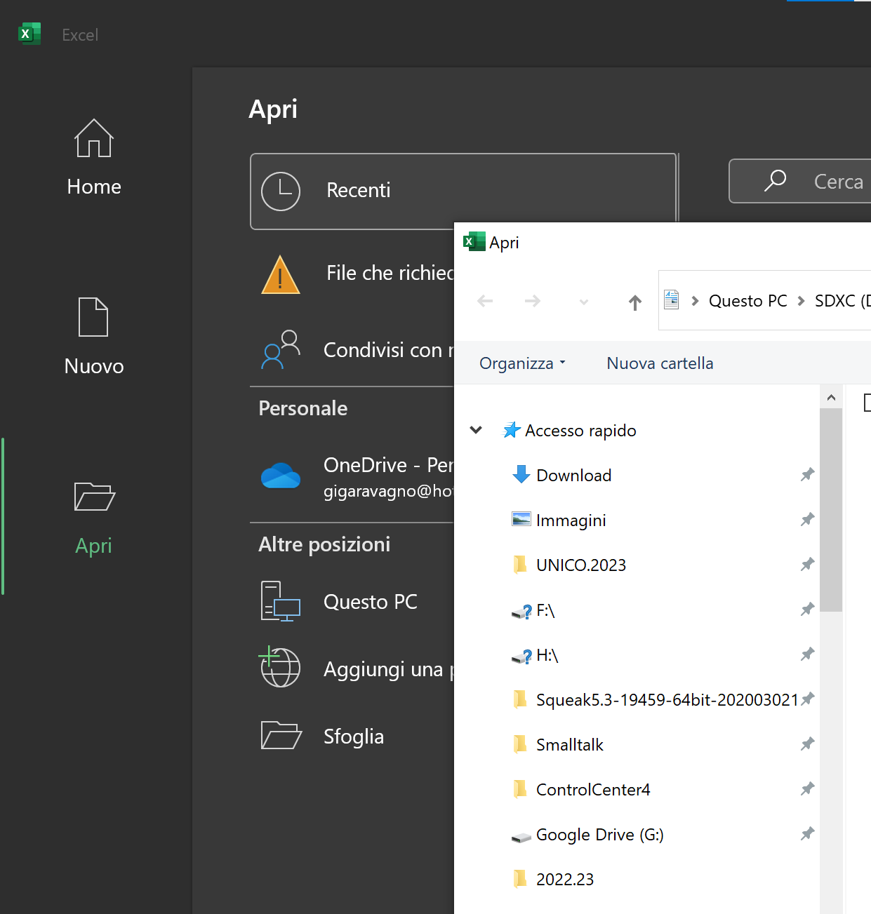Click the globe add-location icon
Viewport: 871px width, 914px height.
280,667
